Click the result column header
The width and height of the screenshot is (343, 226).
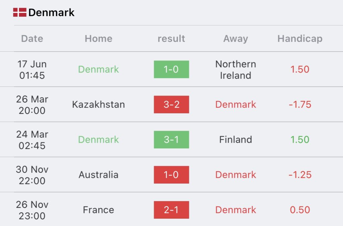[171, 39]
